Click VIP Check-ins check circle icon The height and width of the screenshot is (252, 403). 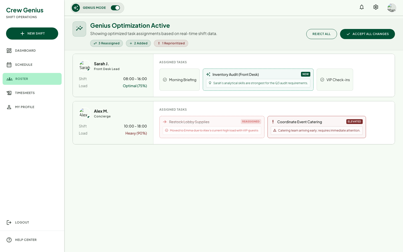pos(322,80)
